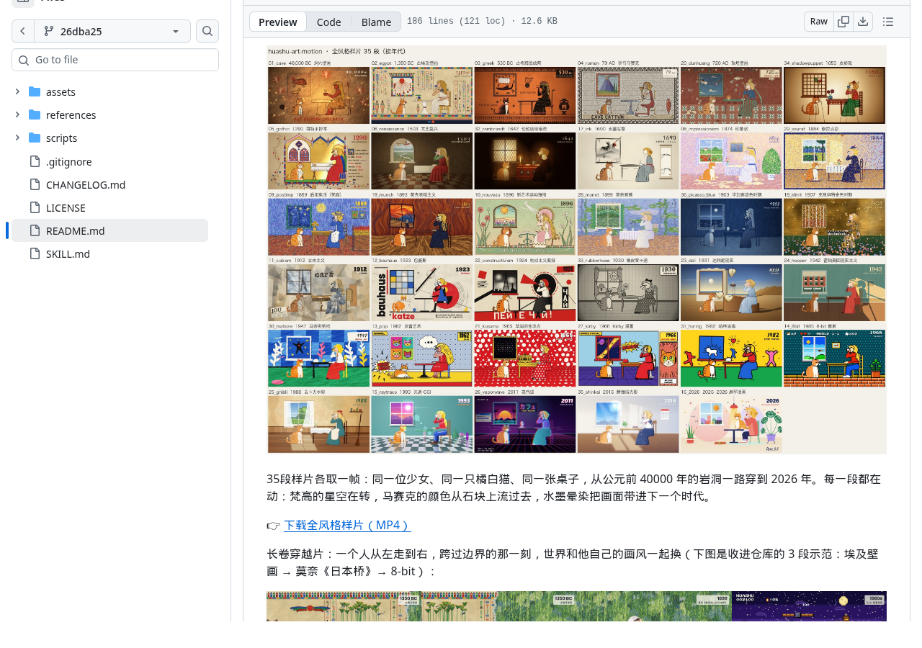922x648 pixels.
Task: Click the references folder icon
Action: pyautogui.click(x=35, y=114)
